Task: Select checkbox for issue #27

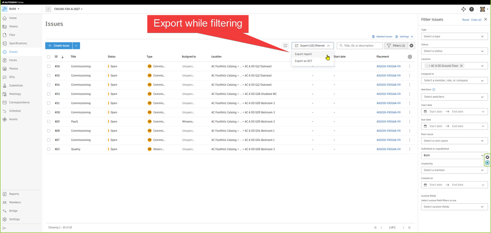Action: tap(48, 140)
